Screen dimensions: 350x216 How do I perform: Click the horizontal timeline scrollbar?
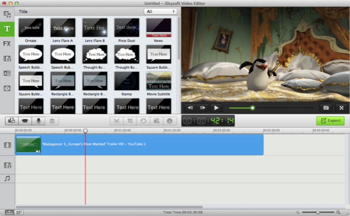(109, 207)
